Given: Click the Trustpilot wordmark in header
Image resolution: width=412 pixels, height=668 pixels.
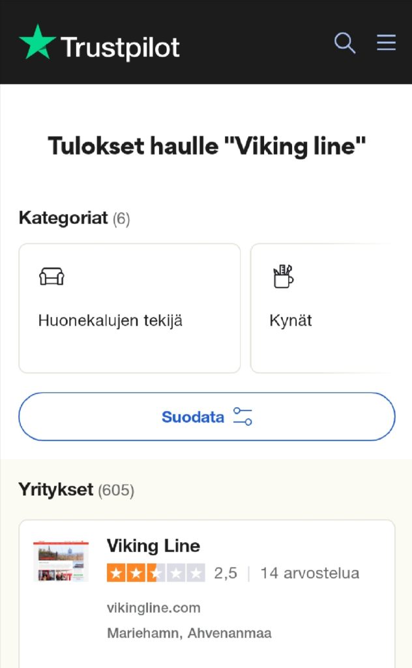Looking at the screenshot, I should coord(120,47).
